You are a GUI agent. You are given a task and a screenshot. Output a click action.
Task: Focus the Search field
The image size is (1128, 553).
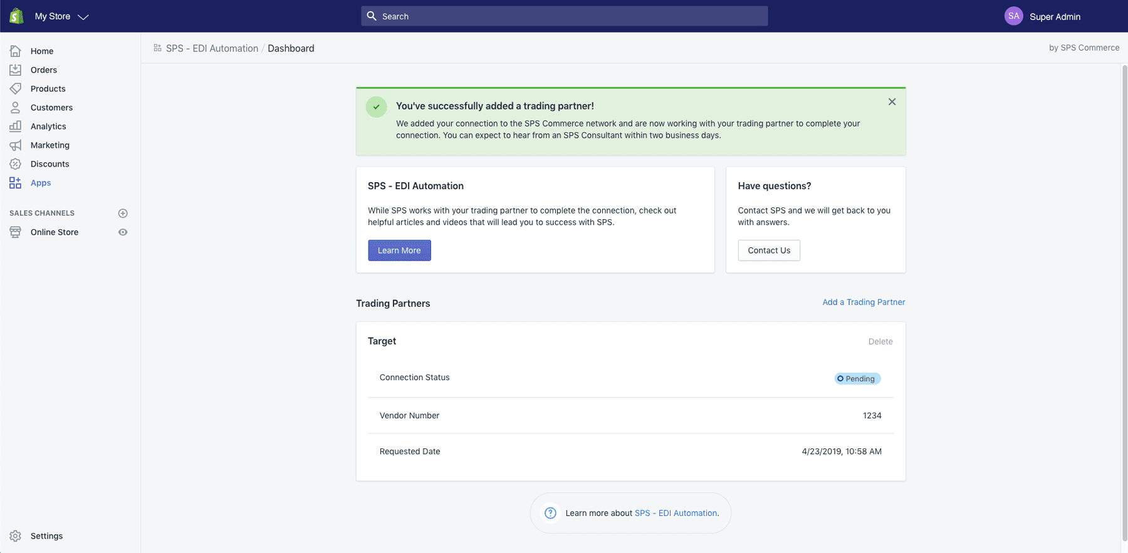point(564,16)
